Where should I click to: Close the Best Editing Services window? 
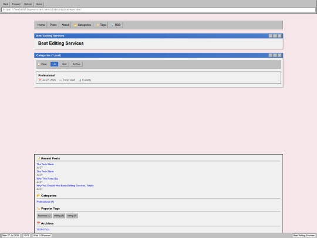coord(279,36)
